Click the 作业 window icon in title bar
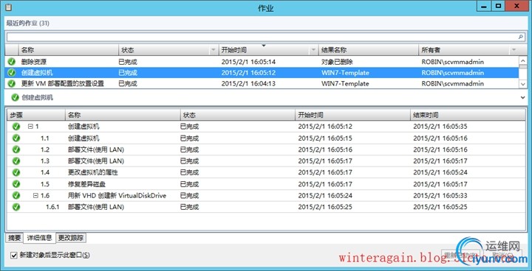The height and width of the screenshot is (271, 532). (8, 7)
